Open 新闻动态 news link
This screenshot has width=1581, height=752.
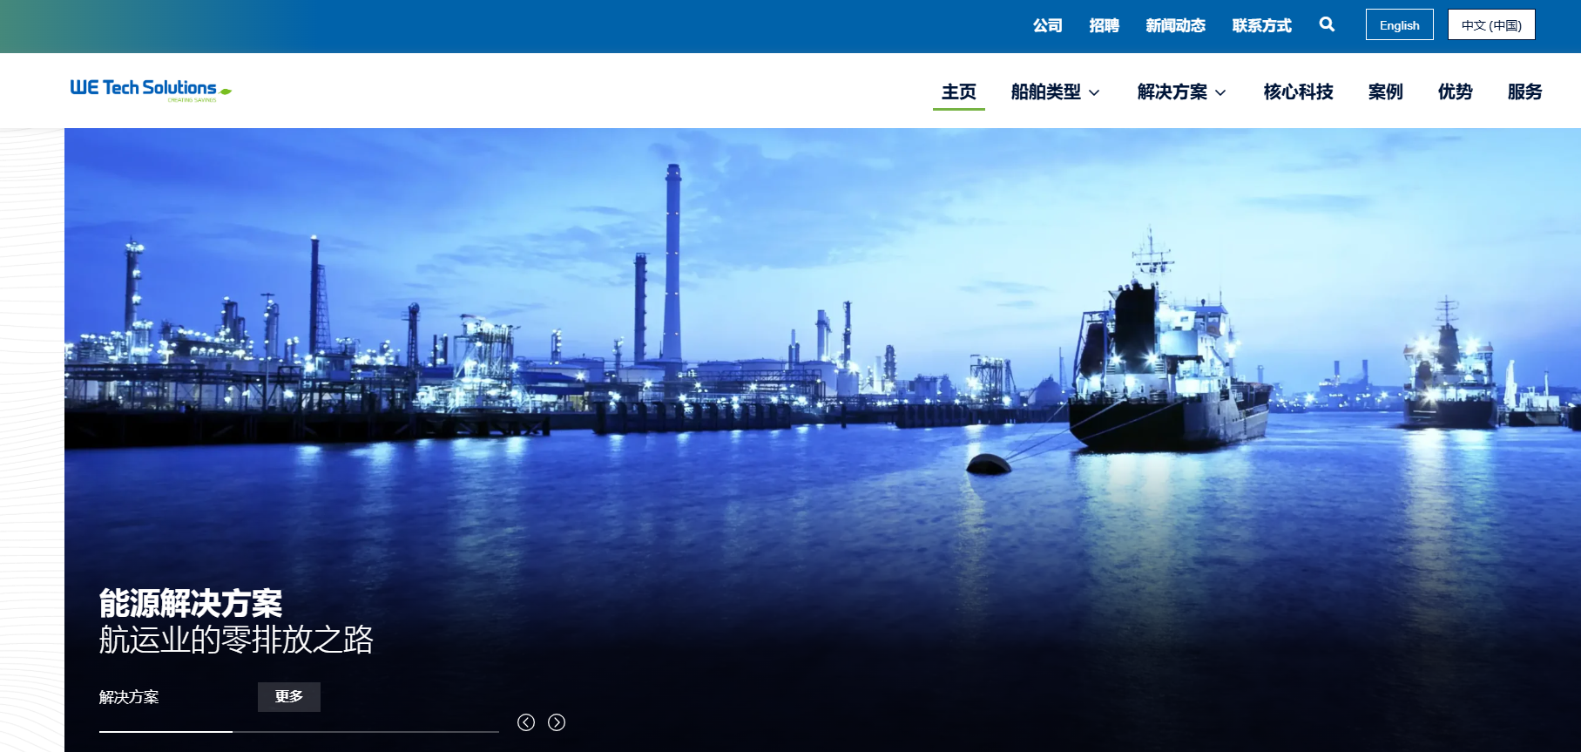click(x=1176, y=25)
